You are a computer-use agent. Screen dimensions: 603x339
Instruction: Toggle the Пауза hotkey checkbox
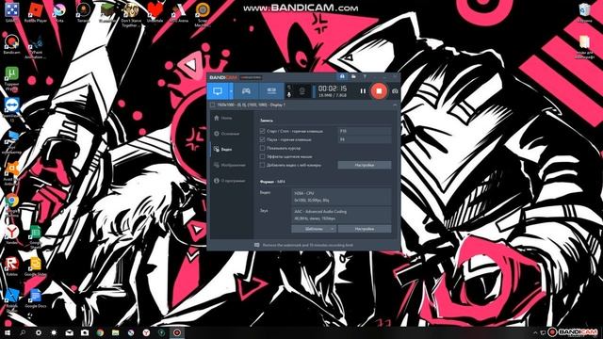(262, 139)
